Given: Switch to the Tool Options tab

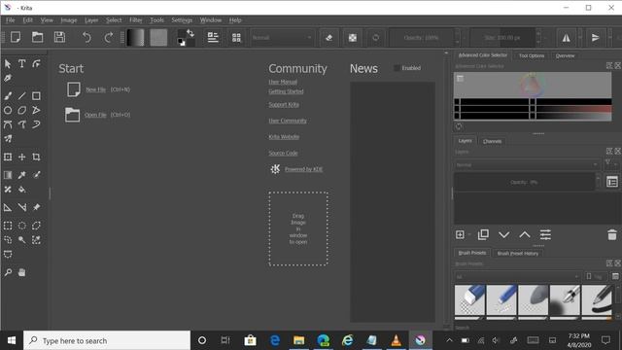Looking at the screenshot, I should tap(532, 55).
